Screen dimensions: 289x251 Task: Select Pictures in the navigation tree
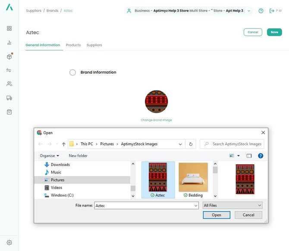pos(57,180)
